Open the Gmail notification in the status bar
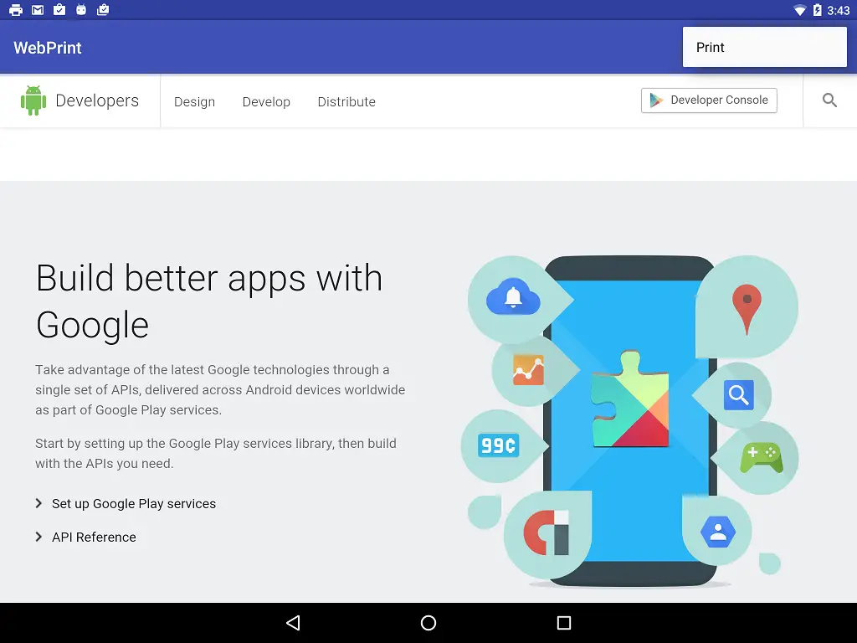The width and height of the screenshot is (857, 643). 36,10
